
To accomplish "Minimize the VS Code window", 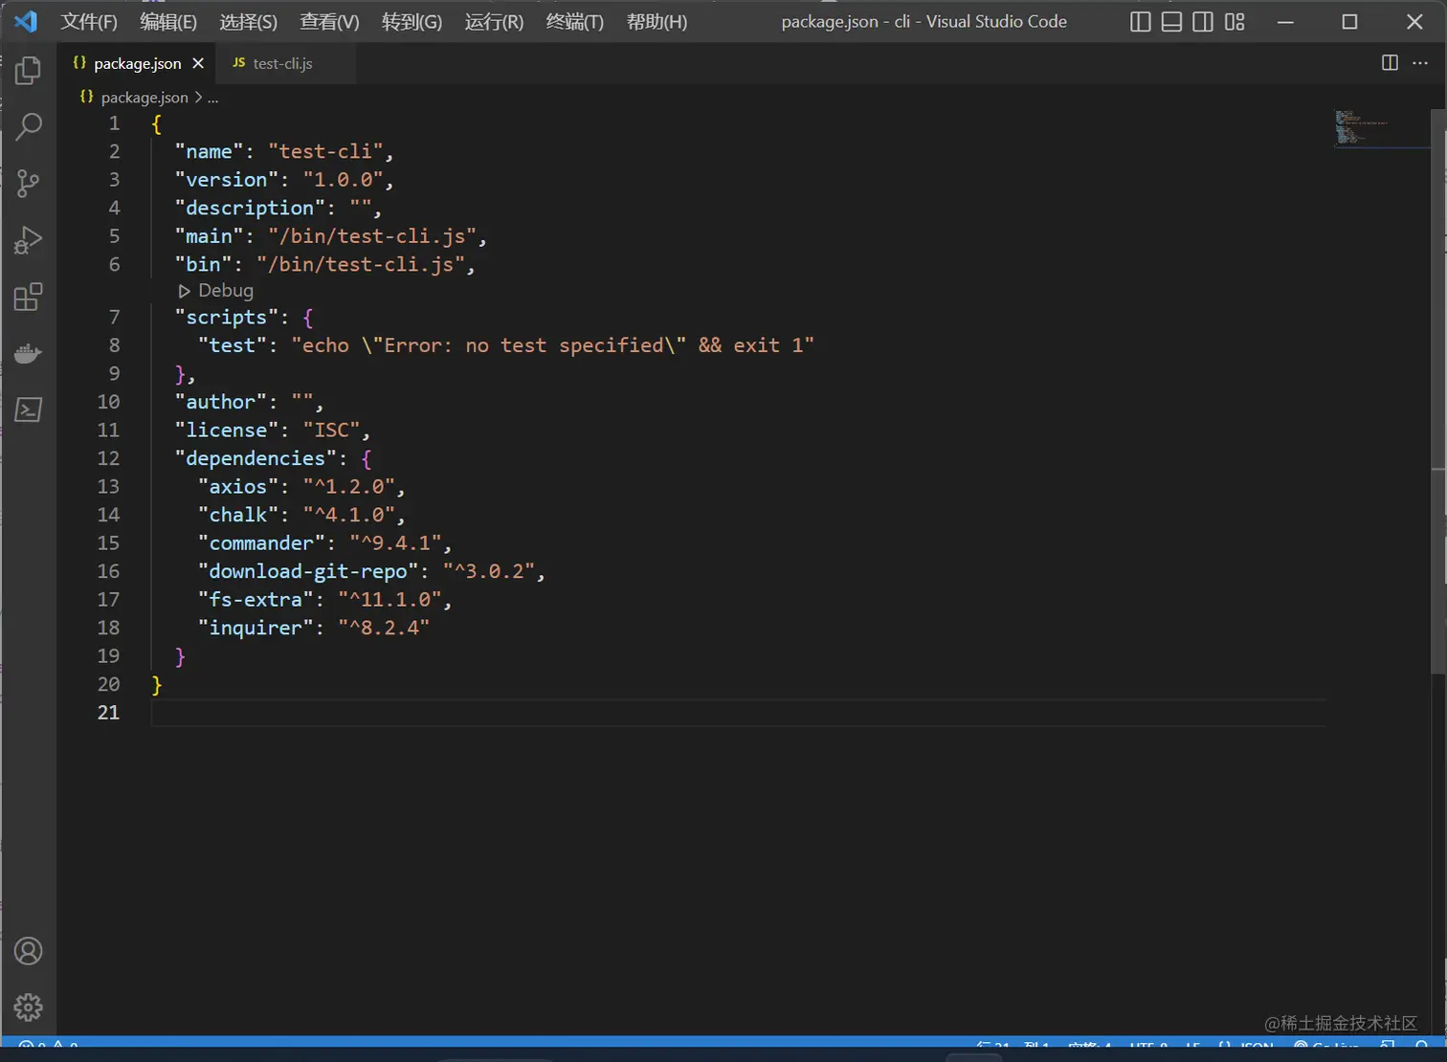I will (1285, 21).
